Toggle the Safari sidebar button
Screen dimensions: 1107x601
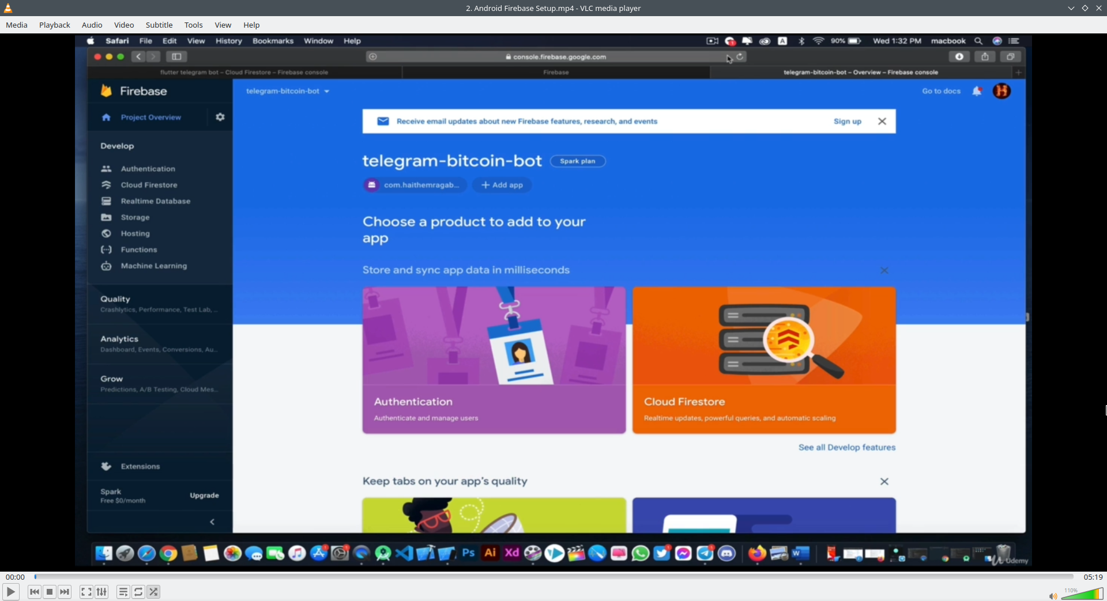[x=176, y=56]
